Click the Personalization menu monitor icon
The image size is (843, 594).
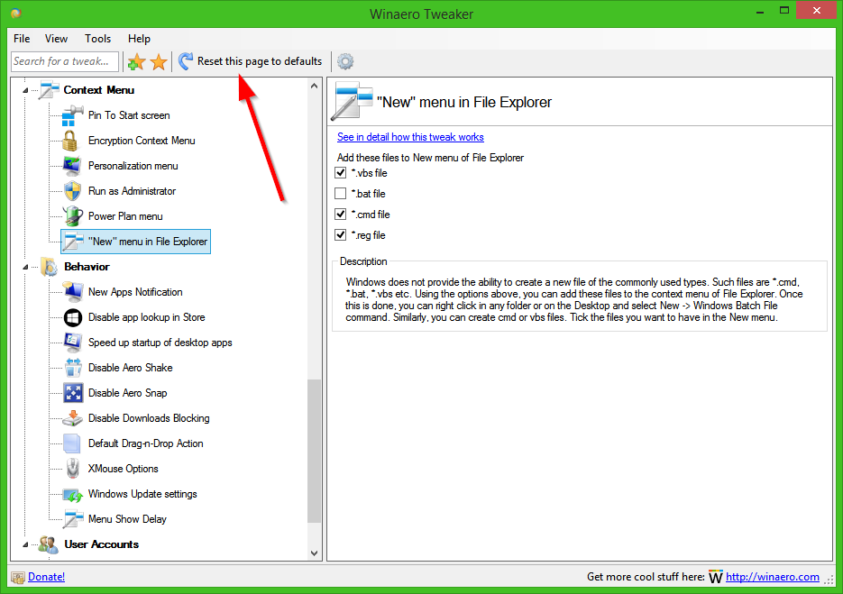pos(72,166)
